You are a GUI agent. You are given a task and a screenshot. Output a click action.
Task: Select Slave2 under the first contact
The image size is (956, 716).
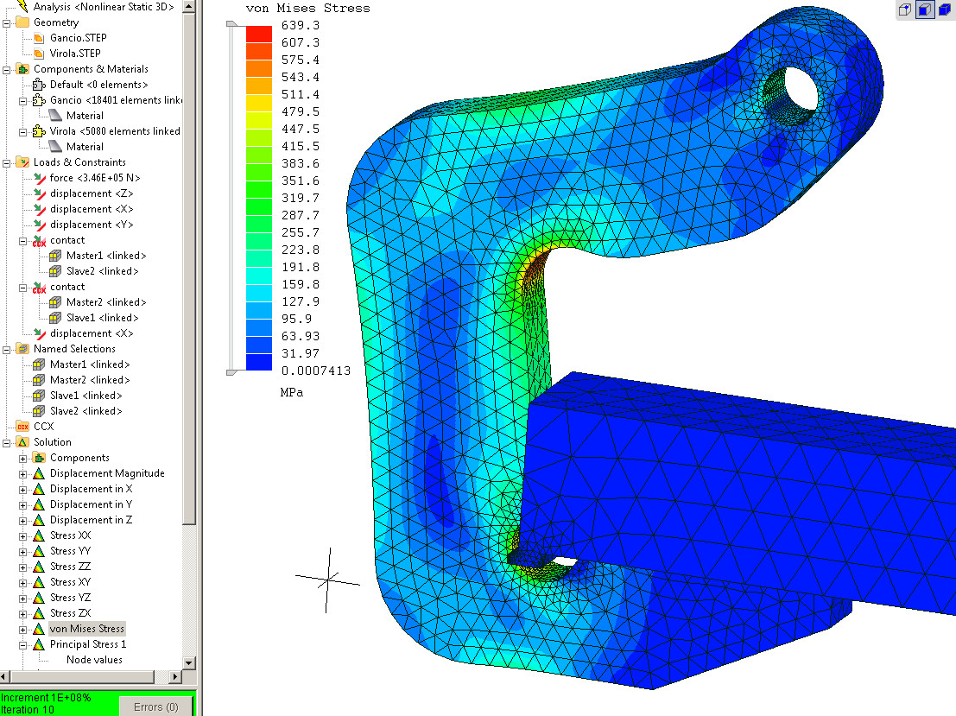(103, 271)
